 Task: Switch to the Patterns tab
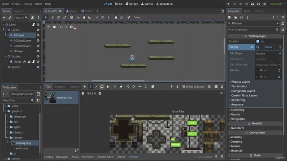click(x=60, y=87)
